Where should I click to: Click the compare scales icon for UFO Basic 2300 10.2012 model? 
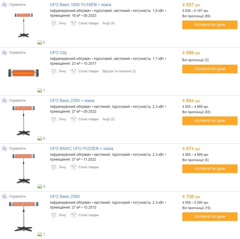click(4, 196)
